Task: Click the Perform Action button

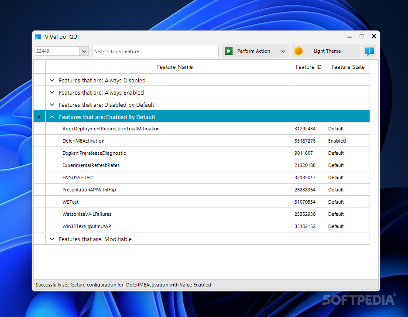Action: tap(255, 51)
